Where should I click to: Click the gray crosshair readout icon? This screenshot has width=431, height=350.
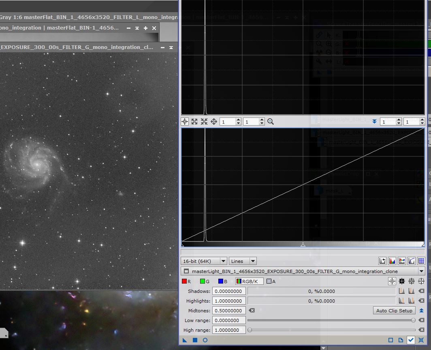412,281
